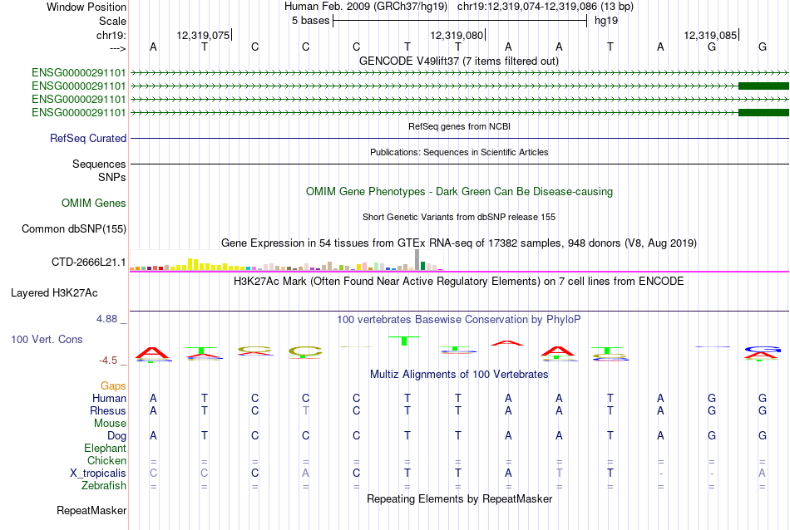The width and height of the screenshot is (790, 530).
Task: Click the Human Feb. 2009 (GRCh37/hg19) assembly text
Action: point(366,7)
